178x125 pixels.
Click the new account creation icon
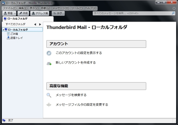click(49, 63)
